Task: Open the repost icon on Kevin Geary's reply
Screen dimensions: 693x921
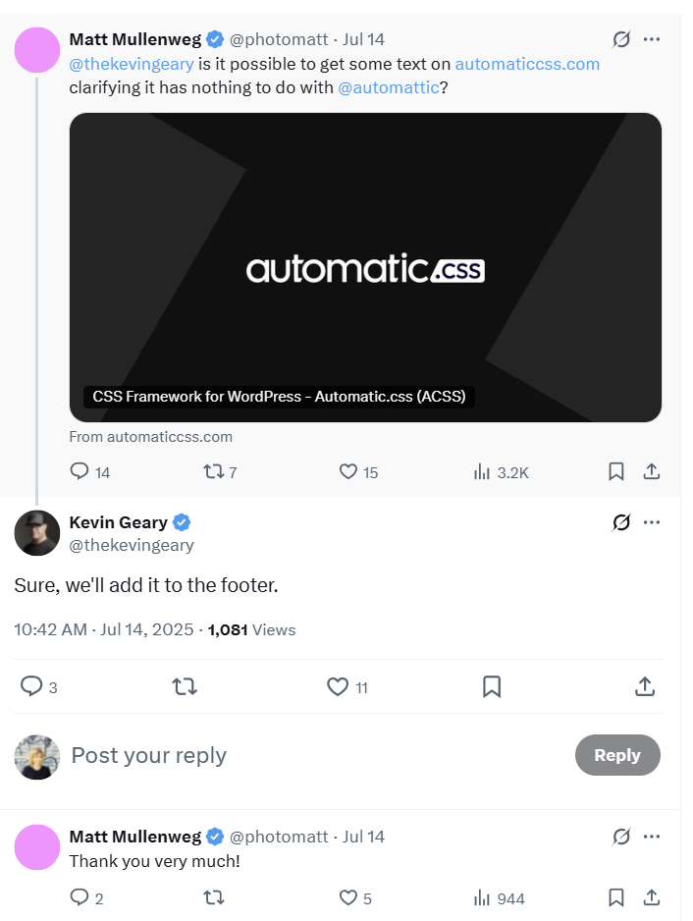Action: (x=185, y=686)
